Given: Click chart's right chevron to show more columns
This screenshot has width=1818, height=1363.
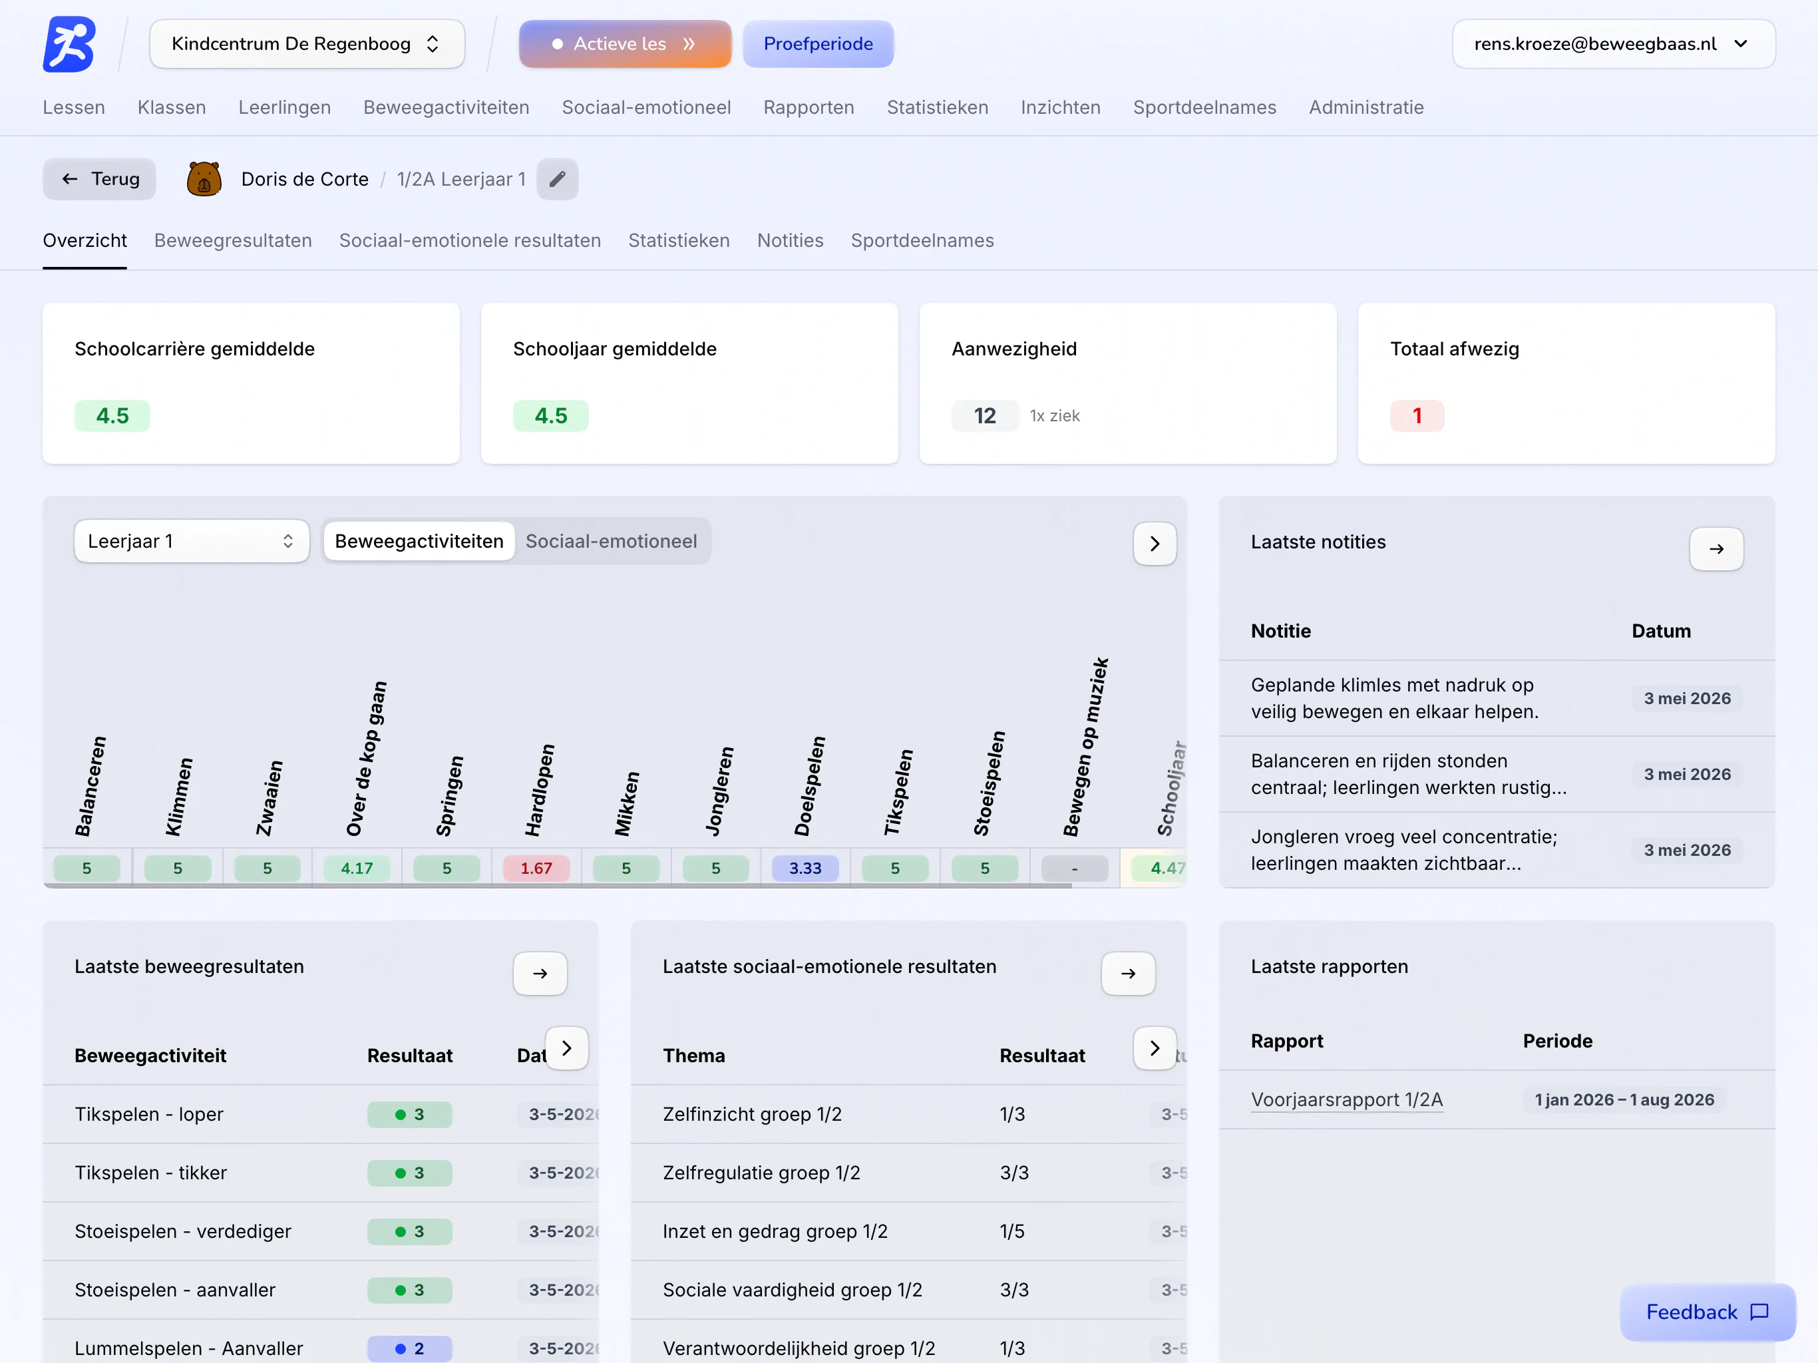Looking at the screenshot, I should pos(1155,543).
